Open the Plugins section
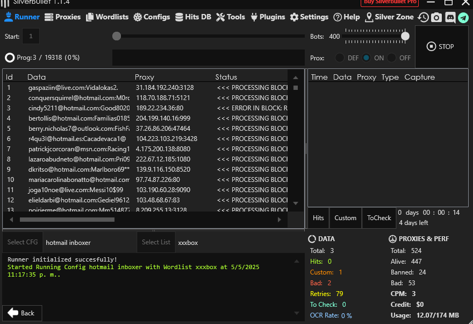 pyautogui.click(x=267, y=17)
